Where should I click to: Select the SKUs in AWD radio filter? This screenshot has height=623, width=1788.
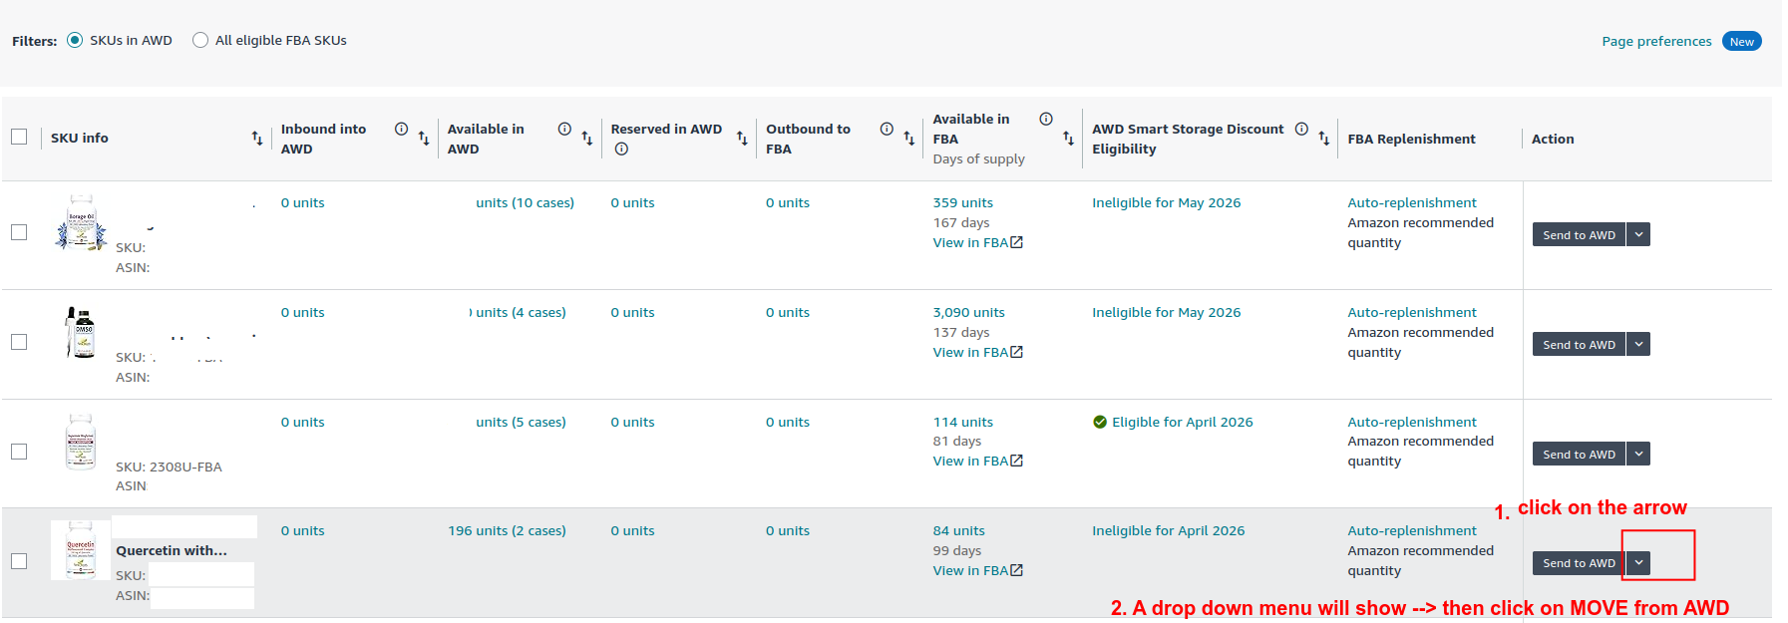tap(75, 41)
